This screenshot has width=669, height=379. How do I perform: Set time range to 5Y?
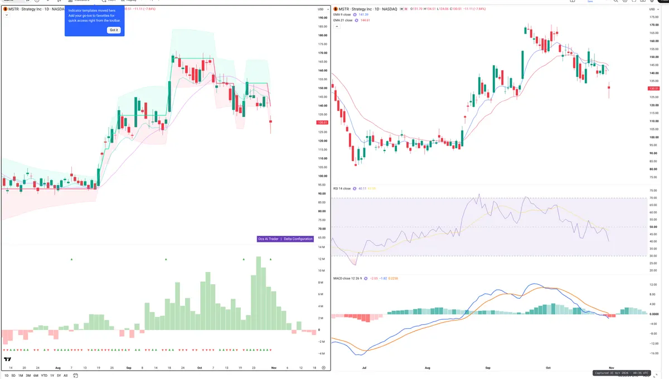[59, 376]
